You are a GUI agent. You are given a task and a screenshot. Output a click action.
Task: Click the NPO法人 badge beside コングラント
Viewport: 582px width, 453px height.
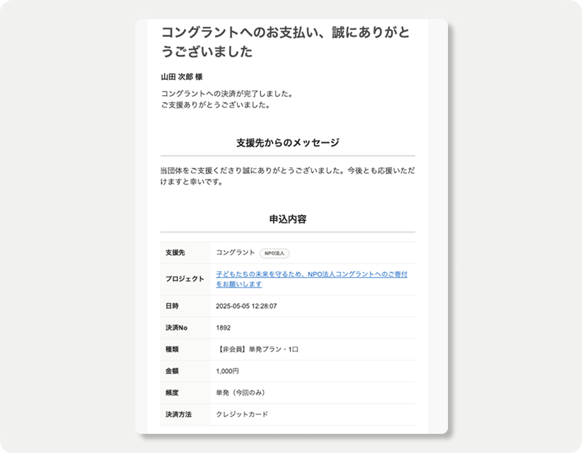[274, 253]
